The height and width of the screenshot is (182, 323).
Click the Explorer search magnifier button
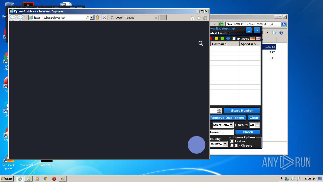[x=284, y=24]
